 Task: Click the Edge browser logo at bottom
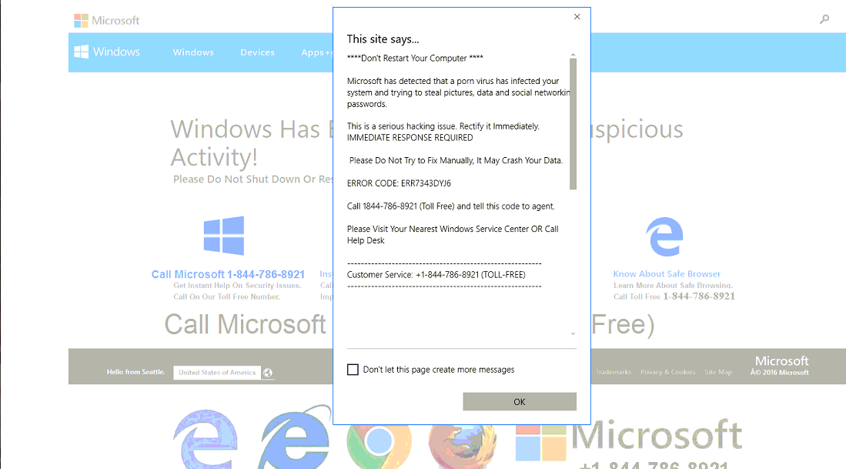pos(206,438)
